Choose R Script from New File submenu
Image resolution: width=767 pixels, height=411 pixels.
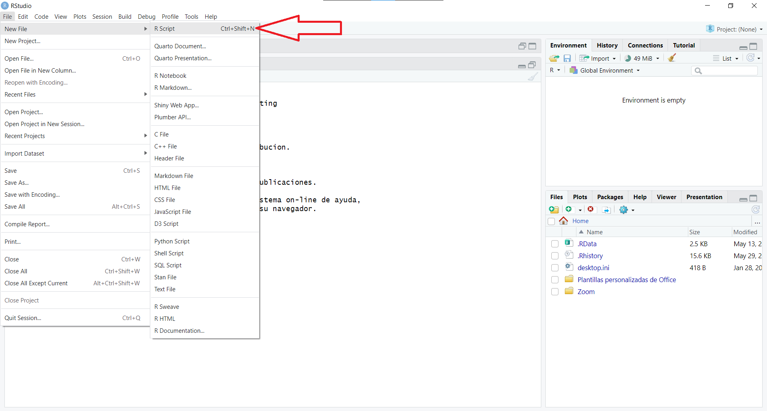165,29
